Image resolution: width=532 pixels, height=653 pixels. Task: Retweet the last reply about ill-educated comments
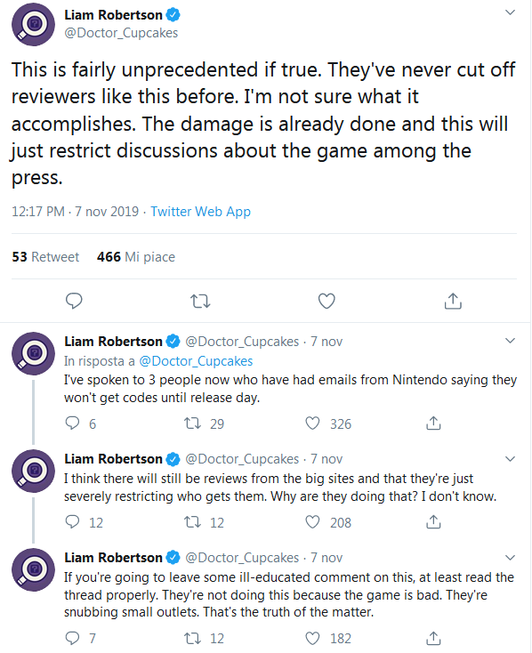click(x=192, y=638)
